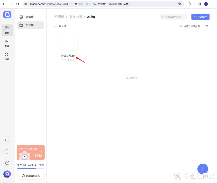Click the blue plus upload button
Viewport: 217px width, 183px height.
click(x=203, y=169)
